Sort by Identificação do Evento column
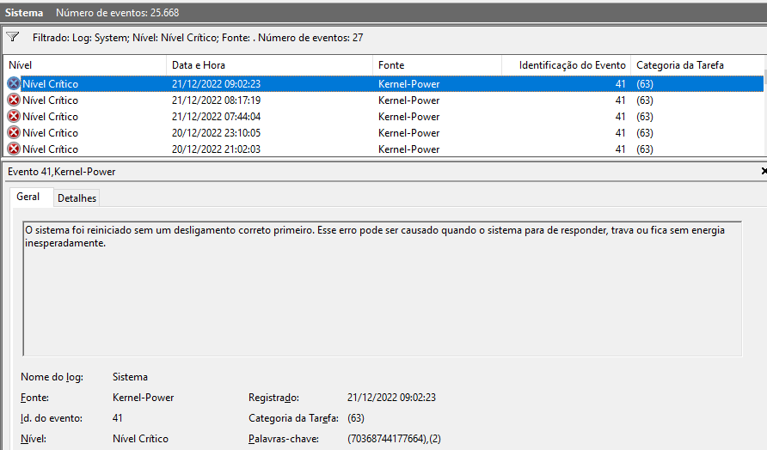The image size is (767, 450). (567, 65)
